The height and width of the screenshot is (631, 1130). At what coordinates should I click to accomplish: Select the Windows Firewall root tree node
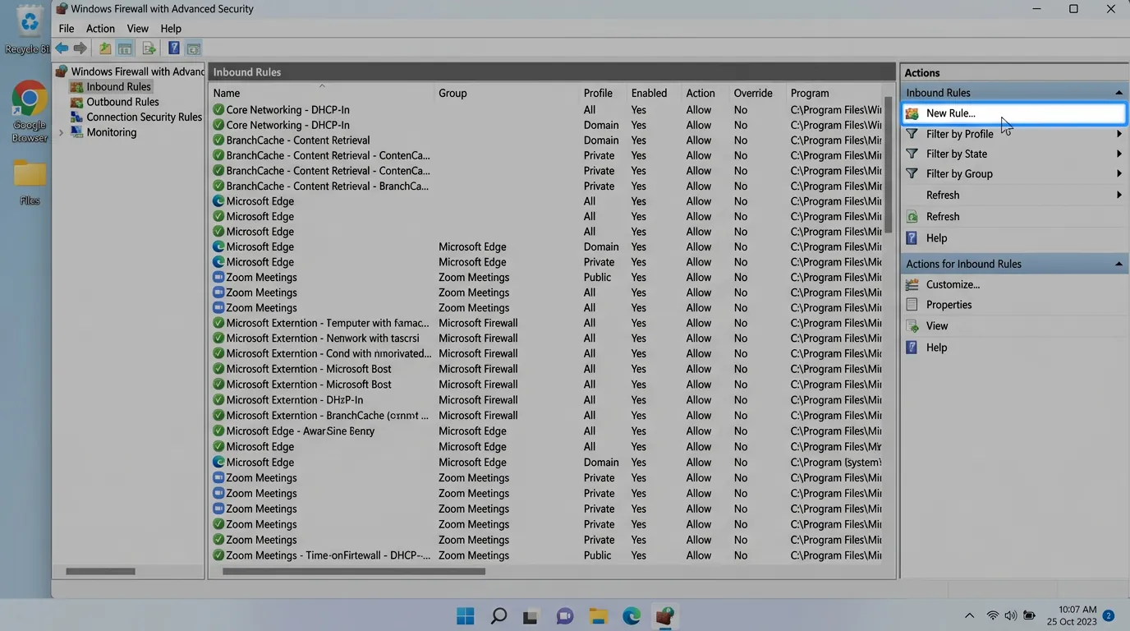tap(129, 71)
